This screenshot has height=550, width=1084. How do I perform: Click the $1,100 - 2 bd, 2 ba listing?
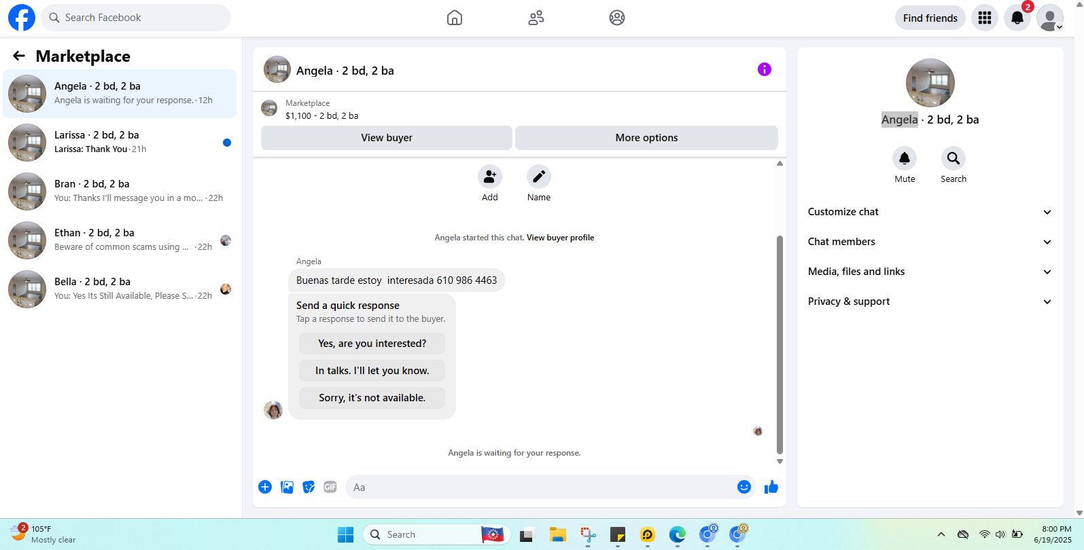(321, 116)
